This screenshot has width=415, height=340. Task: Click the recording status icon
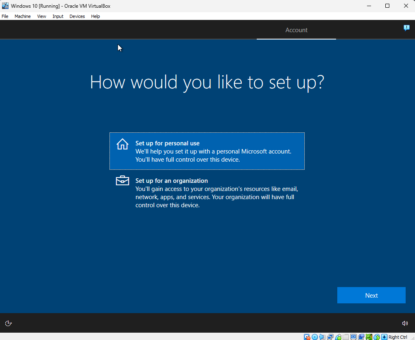pos(361,337)
